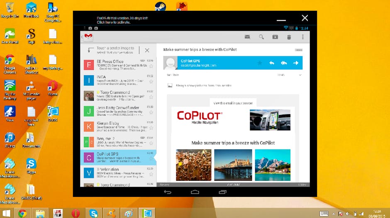Image resolution: width=390 pixels, height=218 pixels.
Task: Open Google Chrome from the Windows taskbar
Action: pyautogui.click(x=22, y=213)
